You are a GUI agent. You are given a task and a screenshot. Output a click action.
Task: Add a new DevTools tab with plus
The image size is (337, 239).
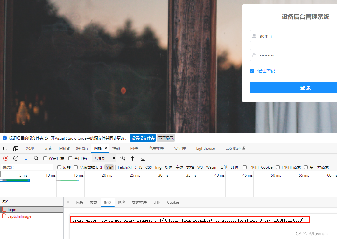[x=256, y=148]
